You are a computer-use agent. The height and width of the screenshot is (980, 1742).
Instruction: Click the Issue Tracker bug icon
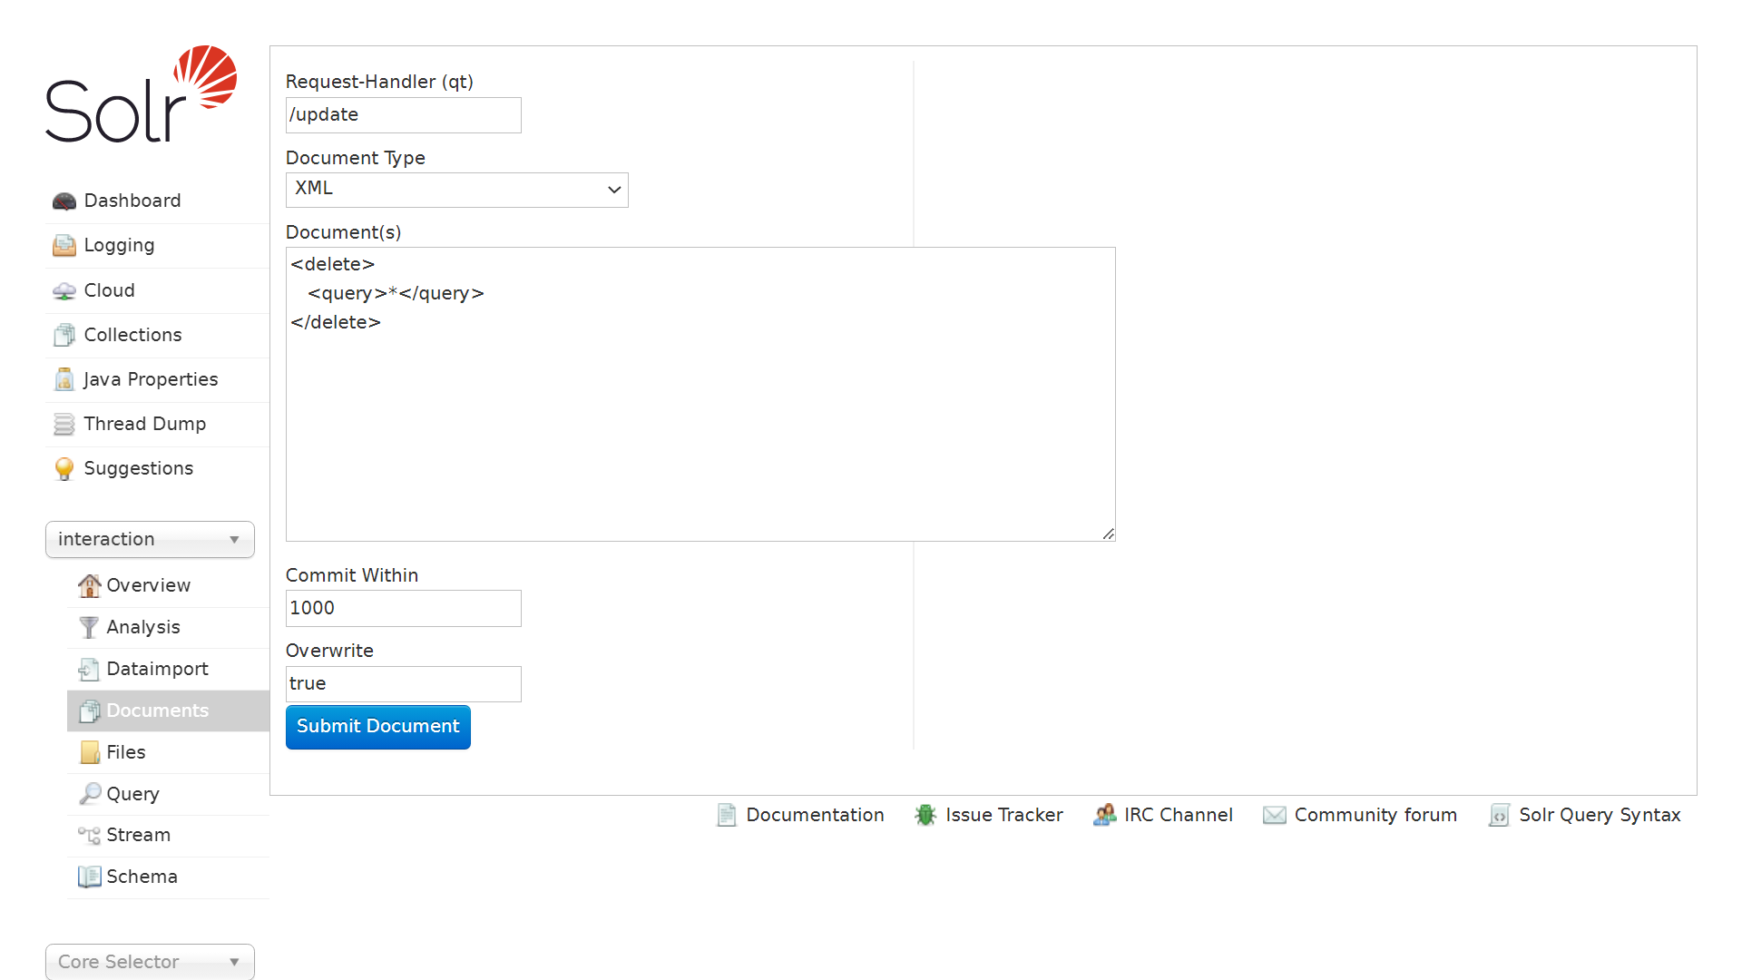(925, 815)
